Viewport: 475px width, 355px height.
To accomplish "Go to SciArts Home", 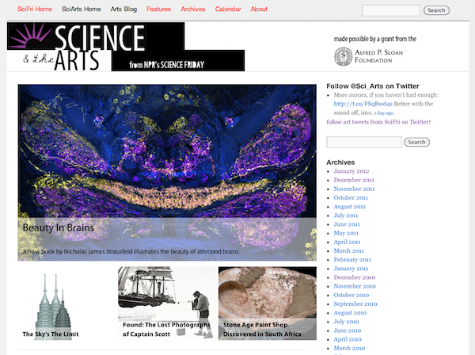I will pos(82,9).
